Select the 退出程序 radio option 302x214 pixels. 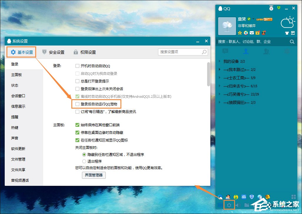point(84,161)
